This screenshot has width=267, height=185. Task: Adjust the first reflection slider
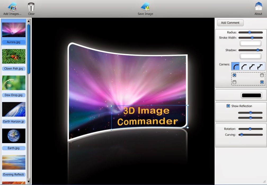[x=250, y=113]
